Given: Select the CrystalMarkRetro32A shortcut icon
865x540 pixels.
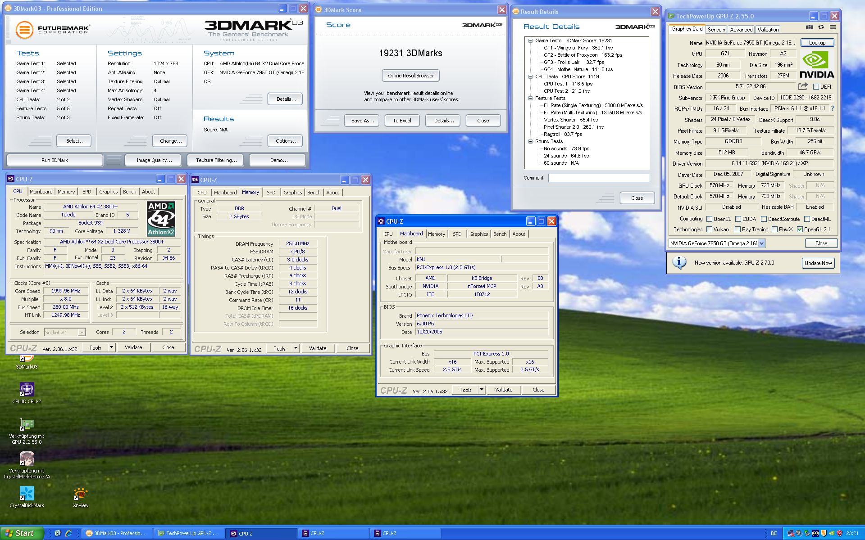Looking at the screenshot, I should point(27,465).
